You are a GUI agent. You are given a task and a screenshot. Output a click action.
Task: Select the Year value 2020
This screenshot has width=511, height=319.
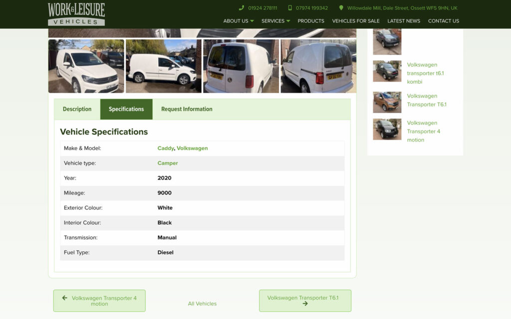(164, 178)
